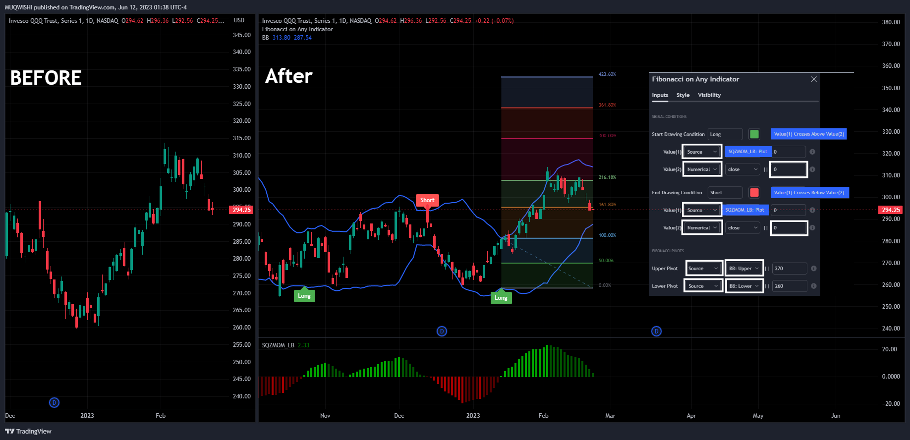Open Source dropdown for End condition Value(1)

click(702, 210)
